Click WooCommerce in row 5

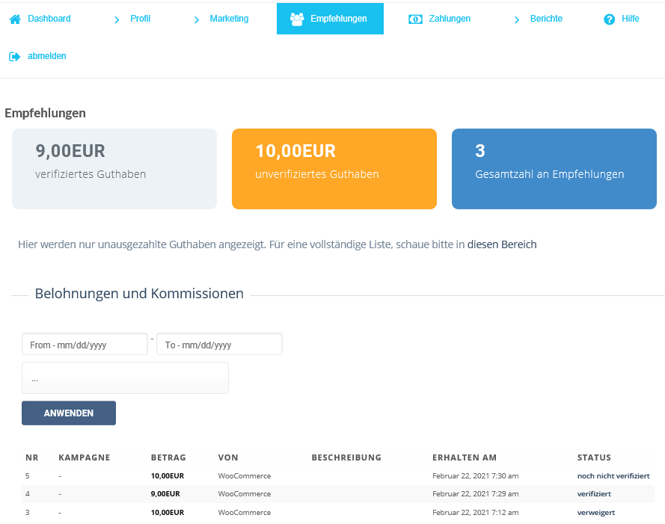(245, 476)
